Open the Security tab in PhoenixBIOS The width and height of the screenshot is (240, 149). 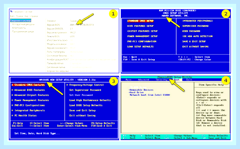(161, 80)
